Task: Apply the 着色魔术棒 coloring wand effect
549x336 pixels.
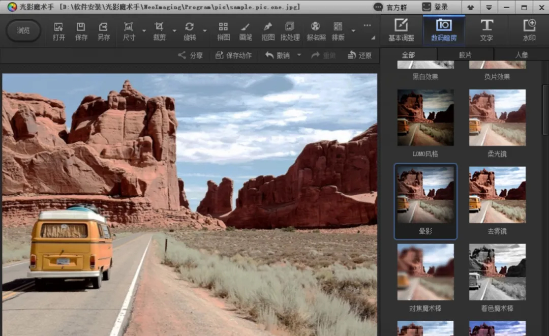Action: [x=497, y=272]
